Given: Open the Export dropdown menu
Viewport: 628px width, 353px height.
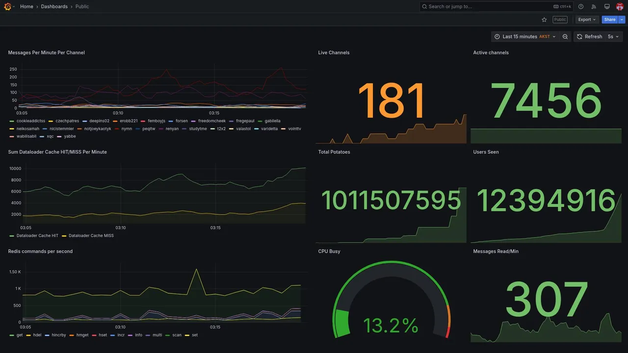Looking at the screenshot, I should (x=587, y=20).
